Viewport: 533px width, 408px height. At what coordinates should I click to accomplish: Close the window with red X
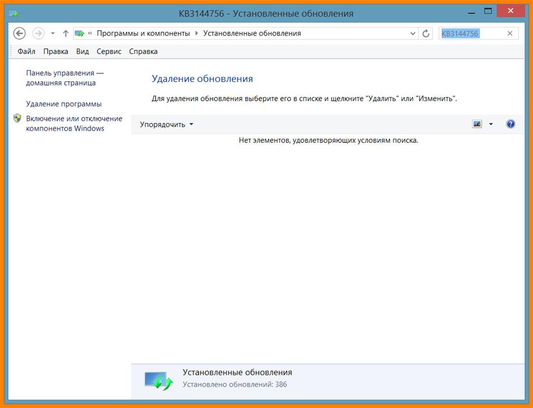[510, 11]
